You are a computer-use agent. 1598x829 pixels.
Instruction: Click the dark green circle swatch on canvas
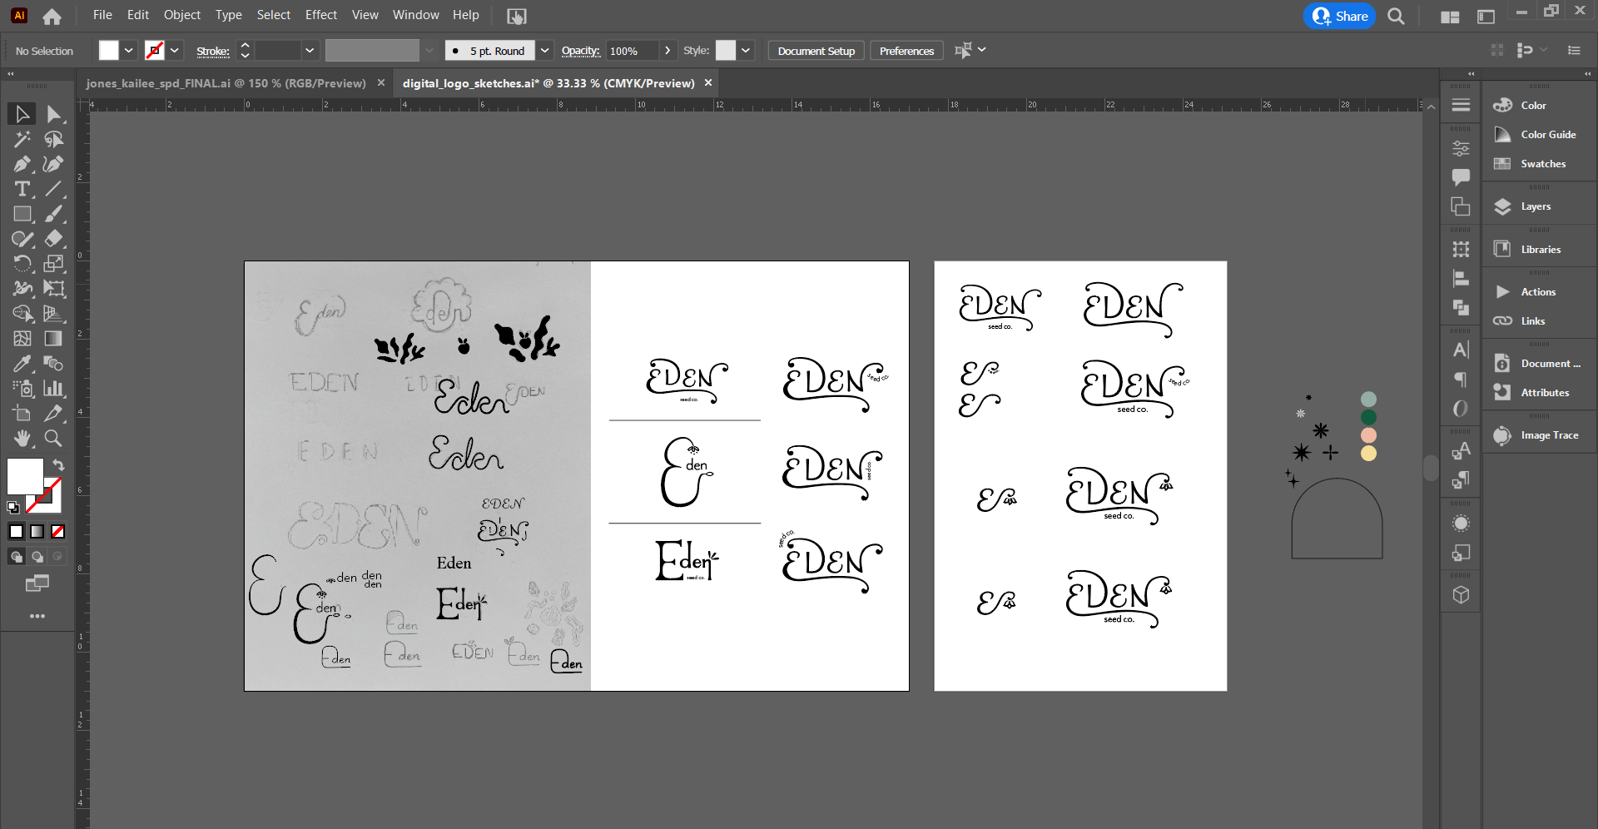[x=1368, y=417]
